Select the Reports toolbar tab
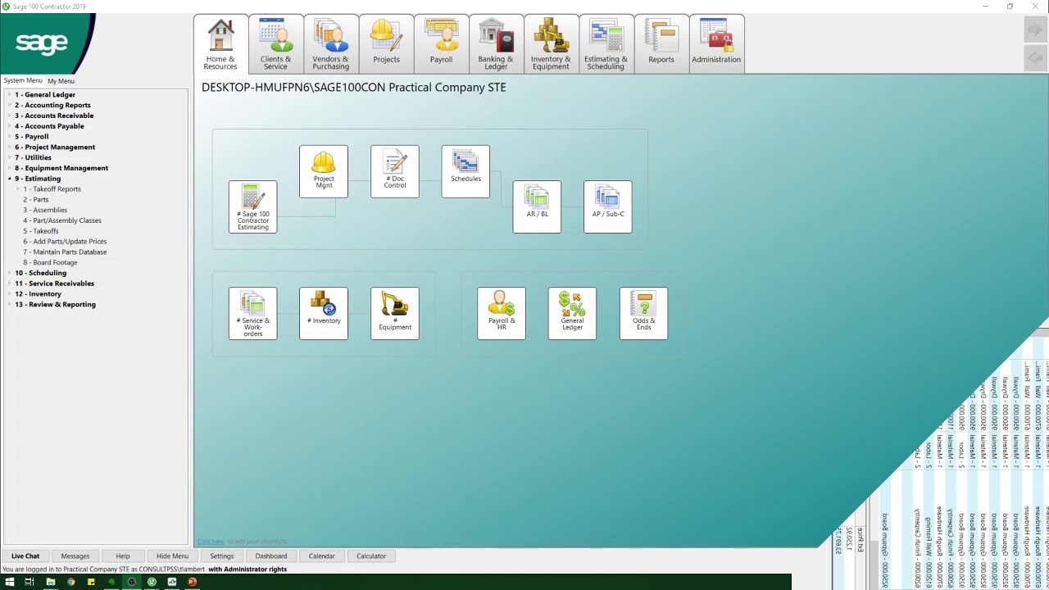 coord(661,44)
